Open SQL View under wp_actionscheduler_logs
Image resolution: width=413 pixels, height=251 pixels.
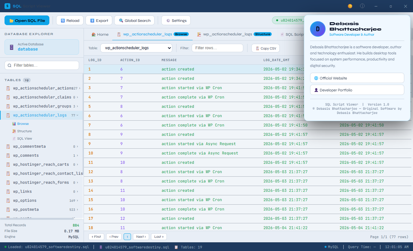[22, 138]
